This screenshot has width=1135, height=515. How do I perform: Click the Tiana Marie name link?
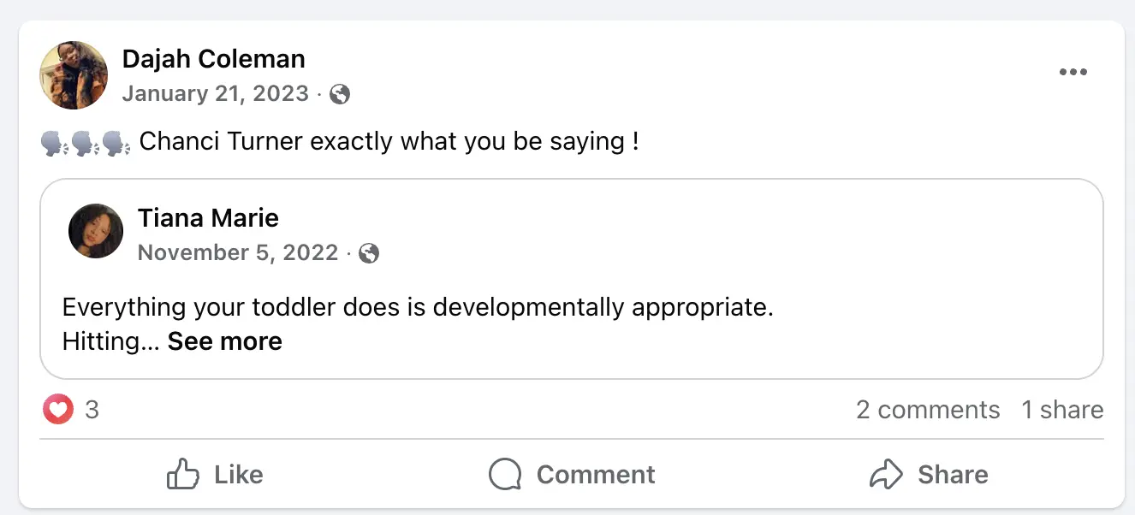[x=208, y=218]
